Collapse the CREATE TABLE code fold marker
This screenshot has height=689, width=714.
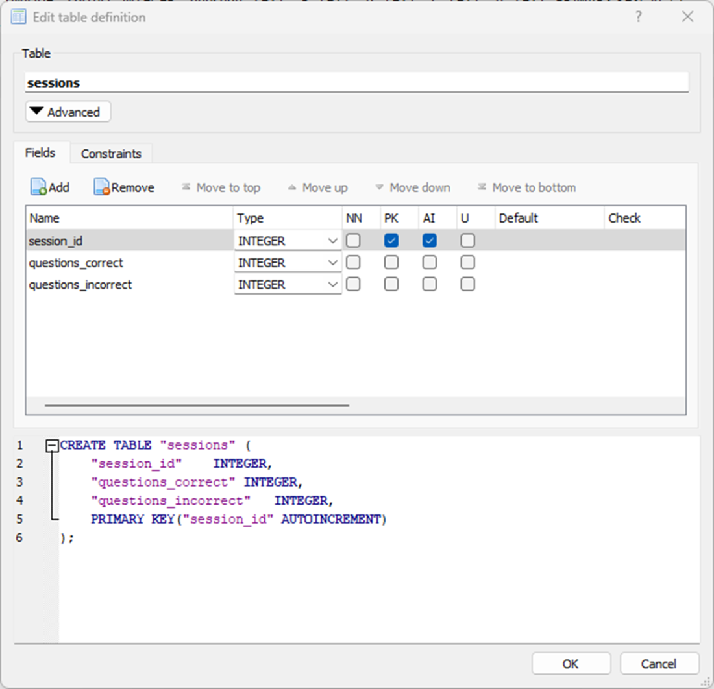pyautogui.click(x=52, y=445)
